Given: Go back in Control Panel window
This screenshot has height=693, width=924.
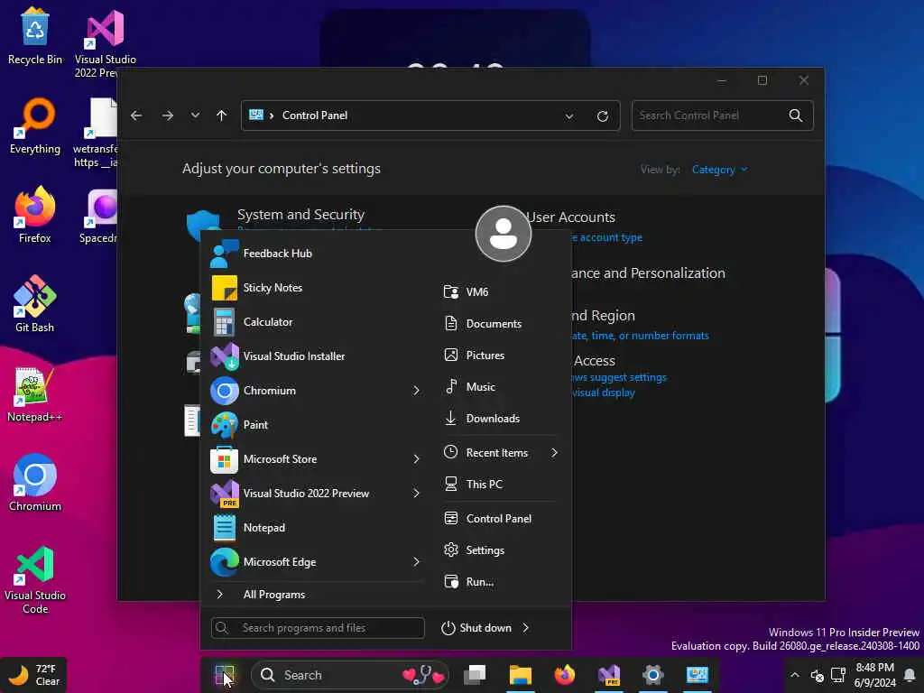Looking at the screenshot, I should pyautogui.click(x=136, y=115).
